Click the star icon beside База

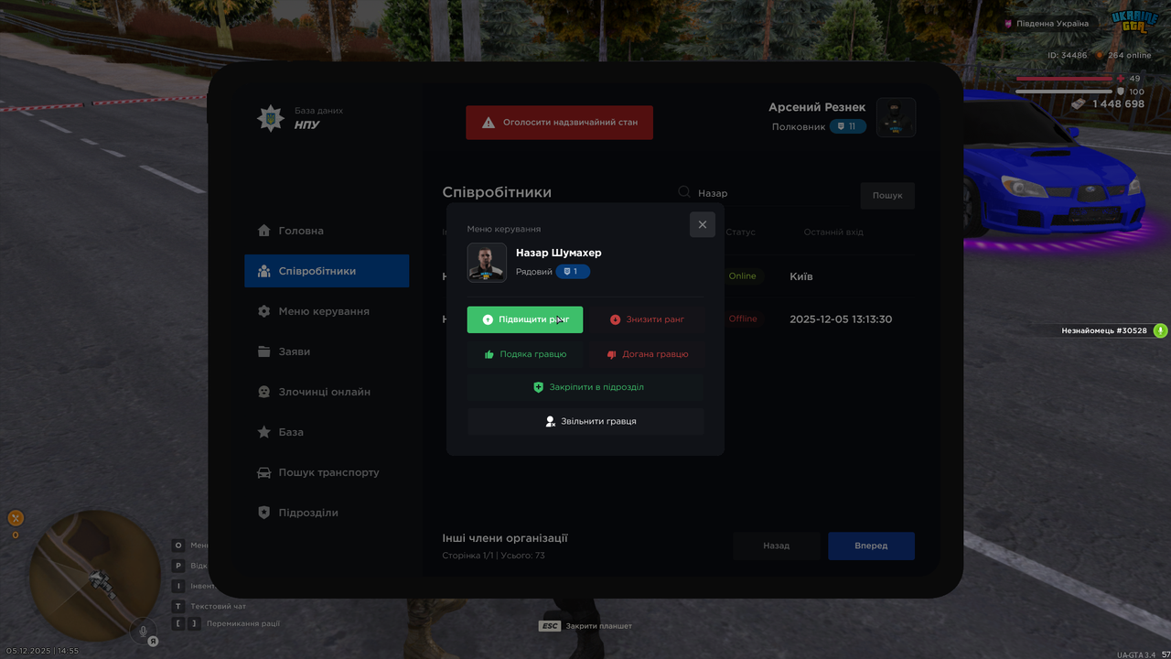[264, 432]
